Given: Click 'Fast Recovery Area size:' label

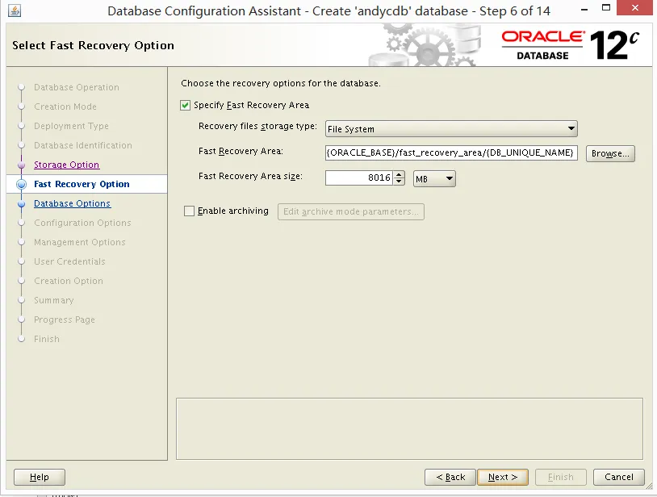Looking at the screenshot, I should tap(250, 176).
